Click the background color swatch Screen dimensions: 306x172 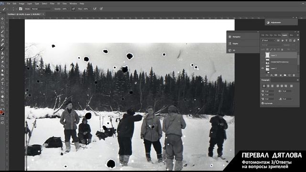(x=3, y=114)
